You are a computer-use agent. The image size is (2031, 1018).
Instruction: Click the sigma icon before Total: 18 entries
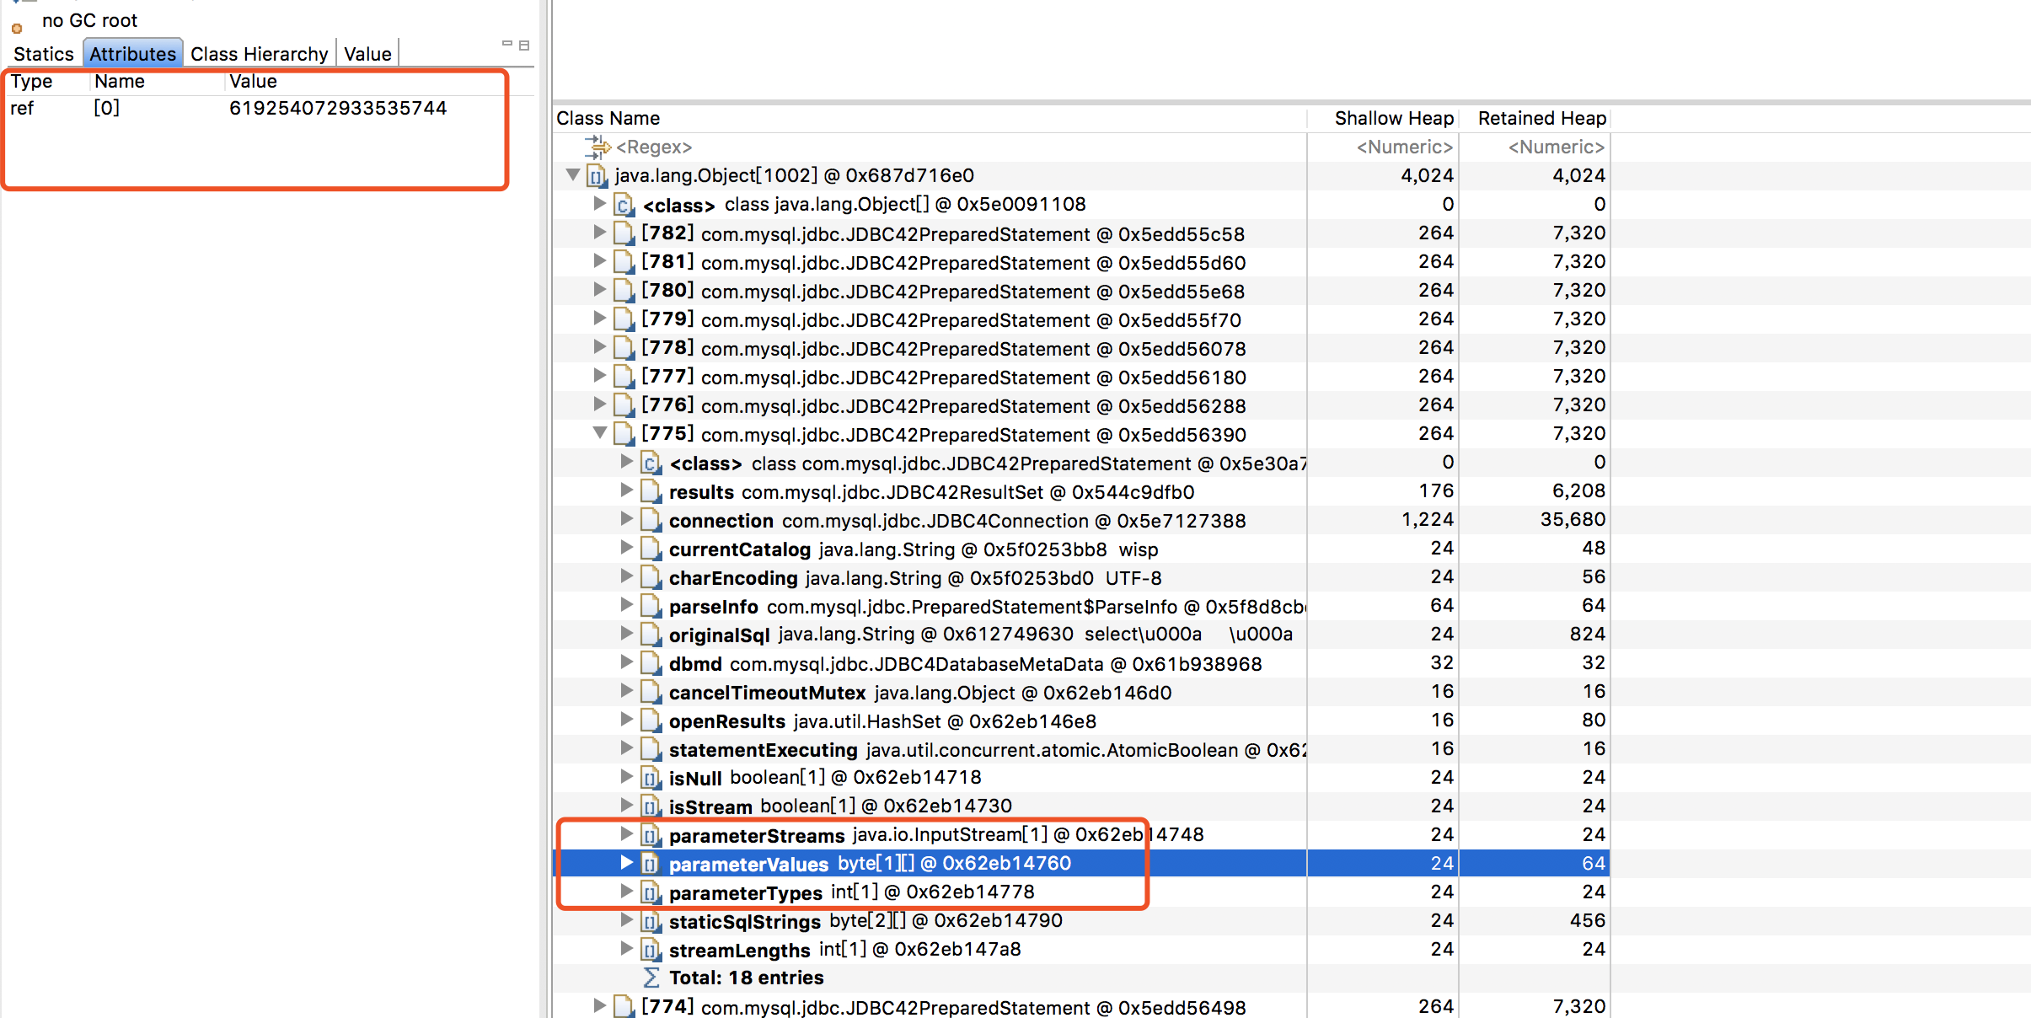pyautogui.click(x=652, y=977)
